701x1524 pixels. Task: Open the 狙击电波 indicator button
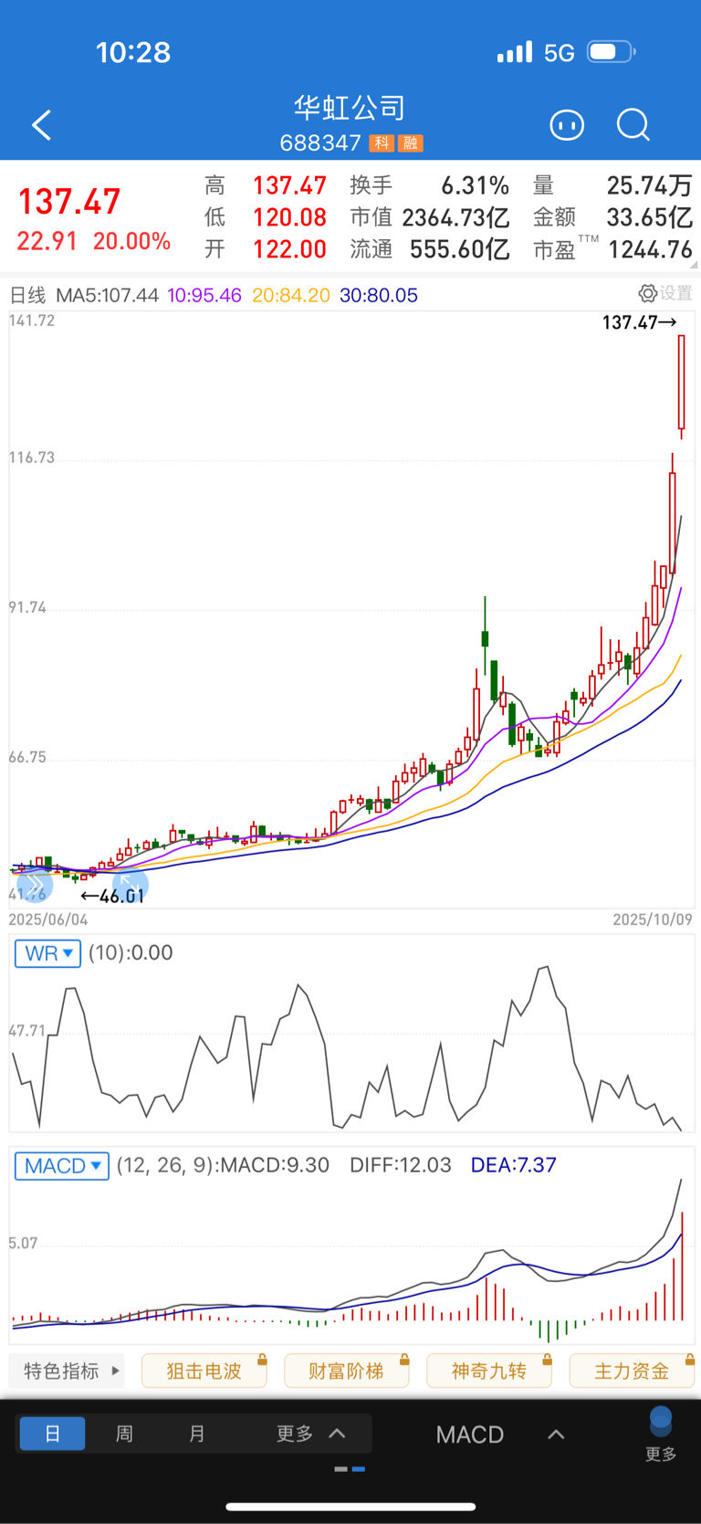pyautogui.click(x=204, y=1371)
